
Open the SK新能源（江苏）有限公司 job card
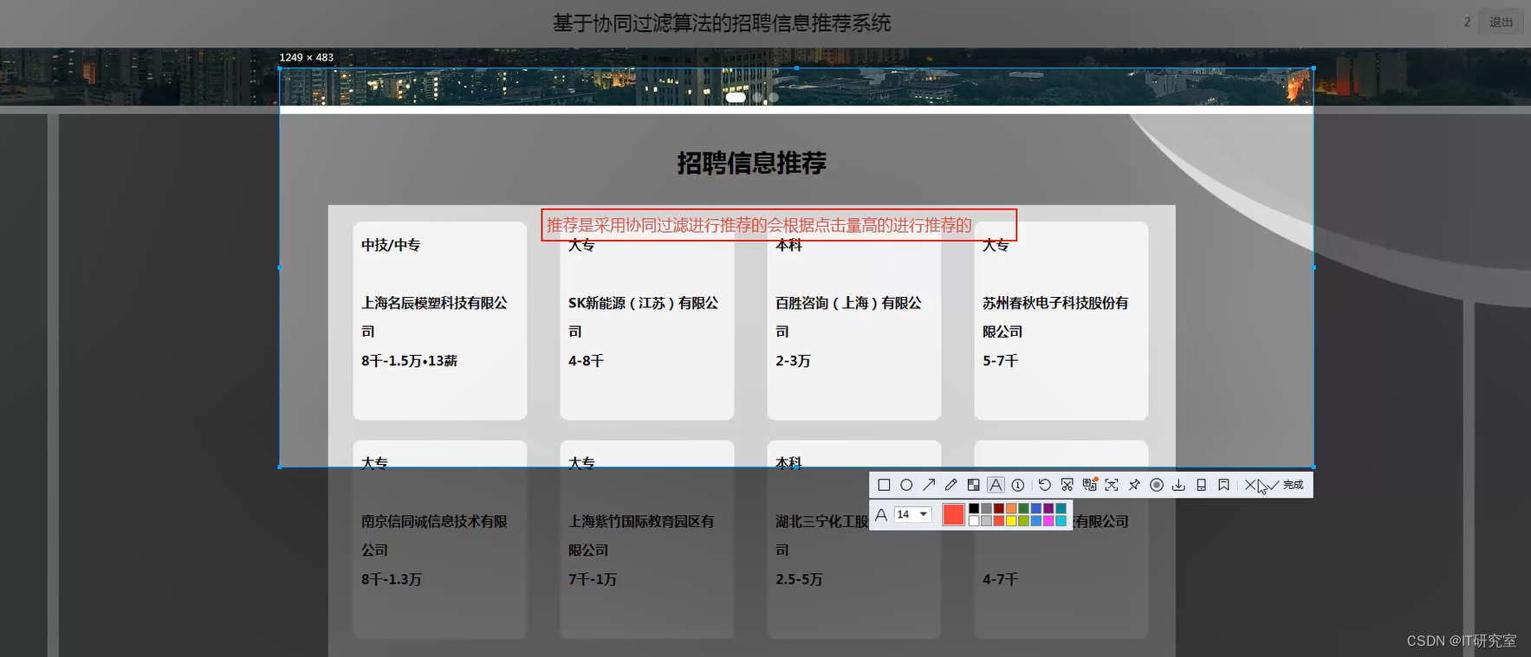(x=647, y=320)
